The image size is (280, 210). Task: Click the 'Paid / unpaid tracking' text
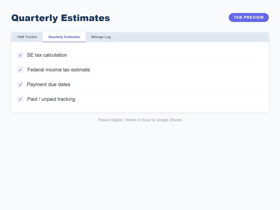[51, 99]
